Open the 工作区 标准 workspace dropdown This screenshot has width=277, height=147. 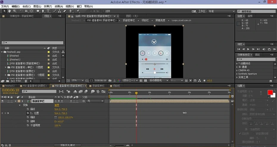point(222,11)
